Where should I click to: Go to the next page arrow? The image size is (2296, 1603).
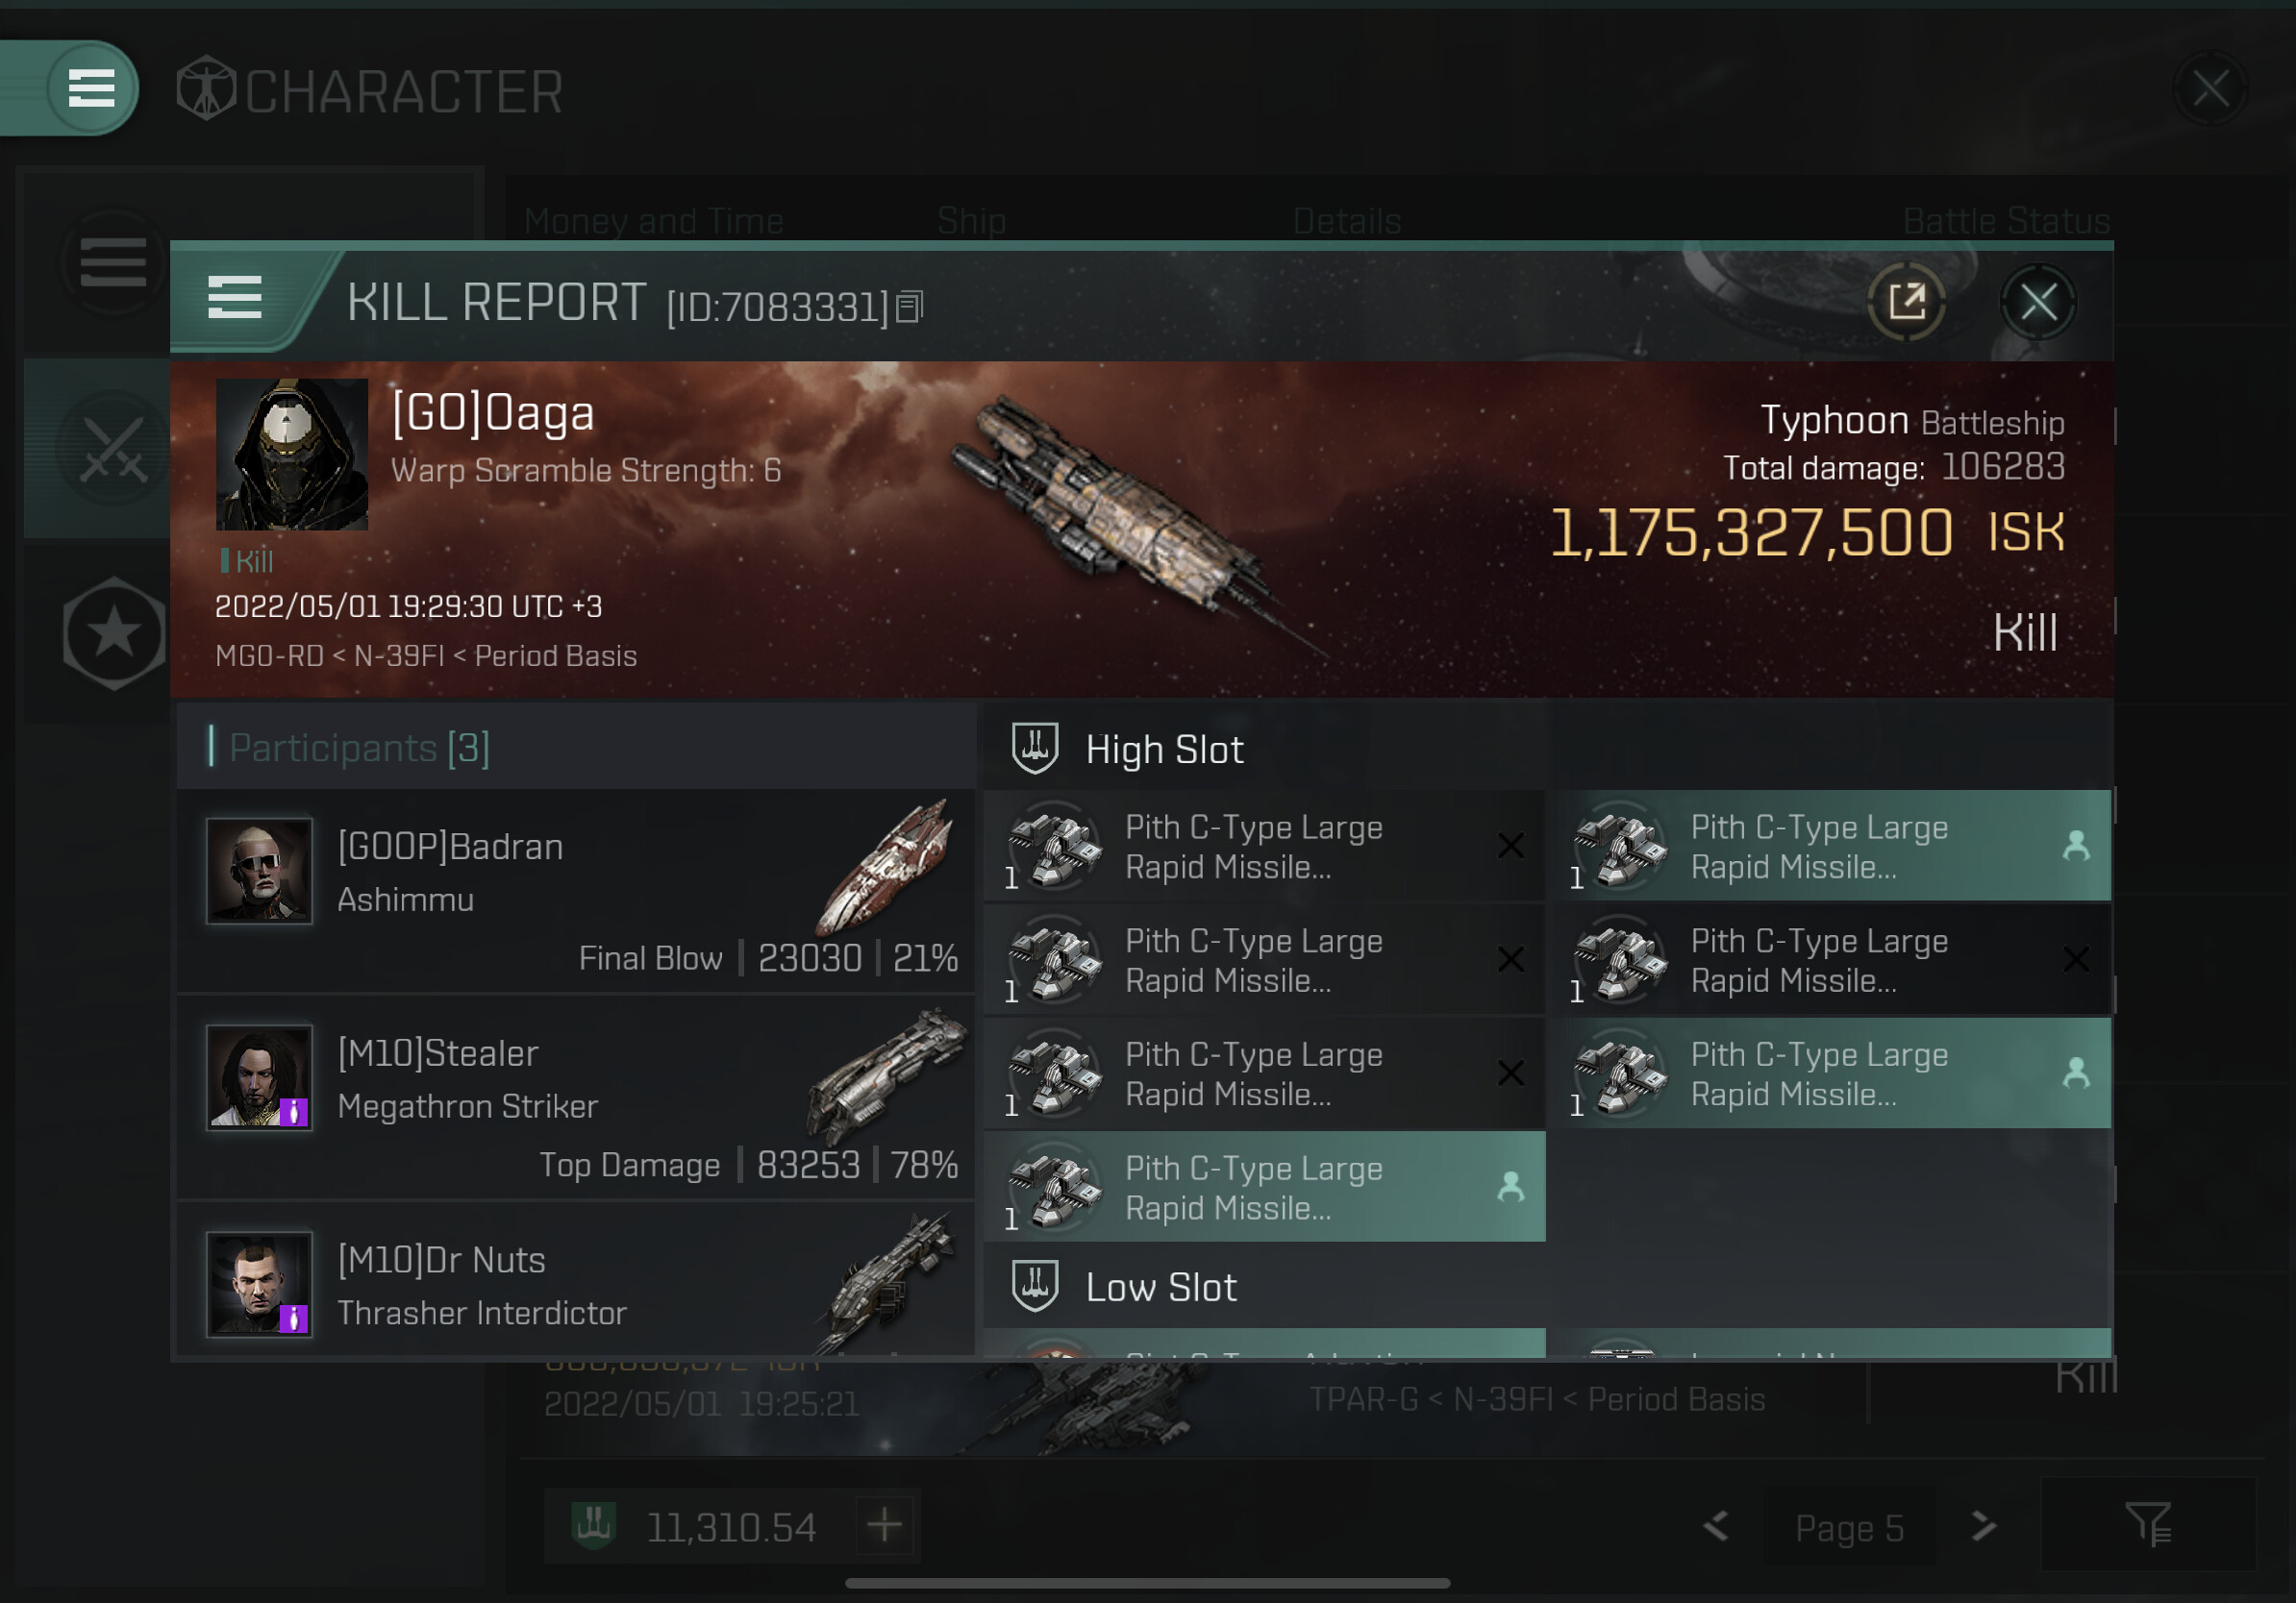[1984, 1525]
